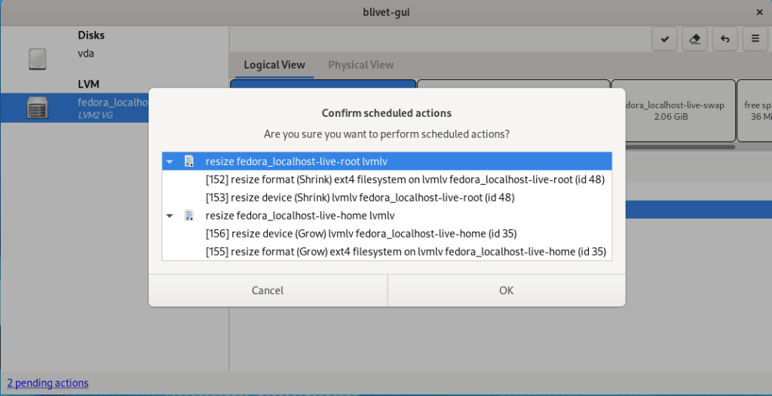Click the icon beside resize live-home lvmlv
This screenshot has width=772, height=396.
click(189, 216)
